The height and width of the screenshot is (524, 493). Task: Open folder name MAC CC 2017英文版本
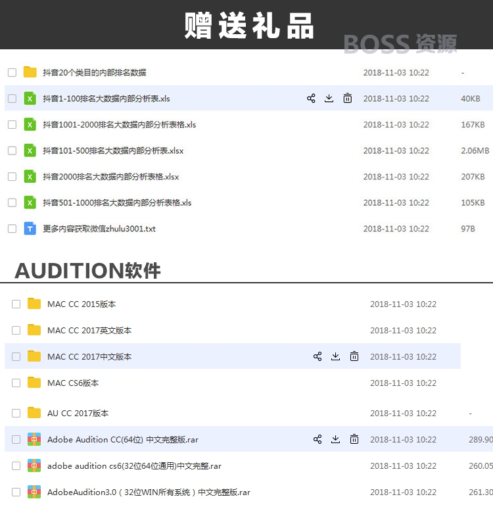point(89,331)
